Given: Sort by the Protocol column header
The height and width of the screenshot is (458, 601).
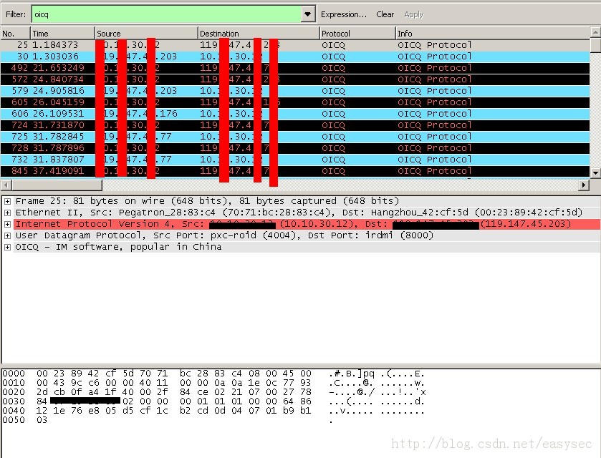Looking at the screenshot, I should (x=357, y=34).
